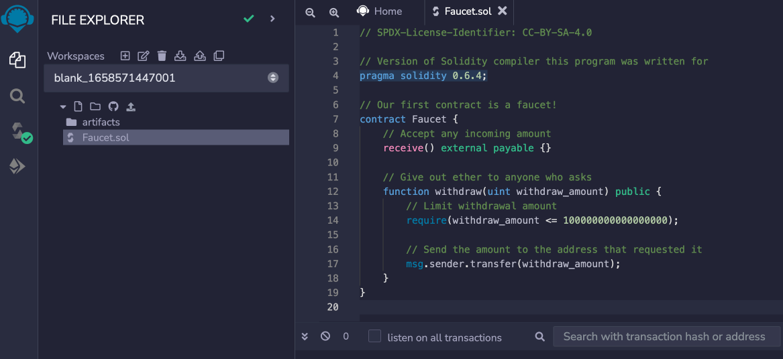Click the download workspaces icon

pos(180,56)
